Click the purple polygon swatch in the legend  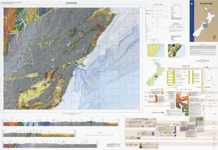coord(183,129)
